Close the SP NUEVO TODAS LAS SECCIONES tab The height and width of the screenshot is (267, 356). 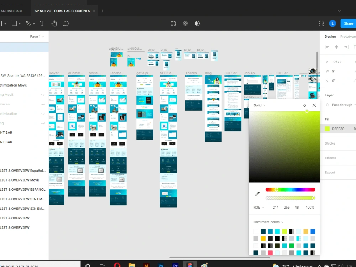94,11
